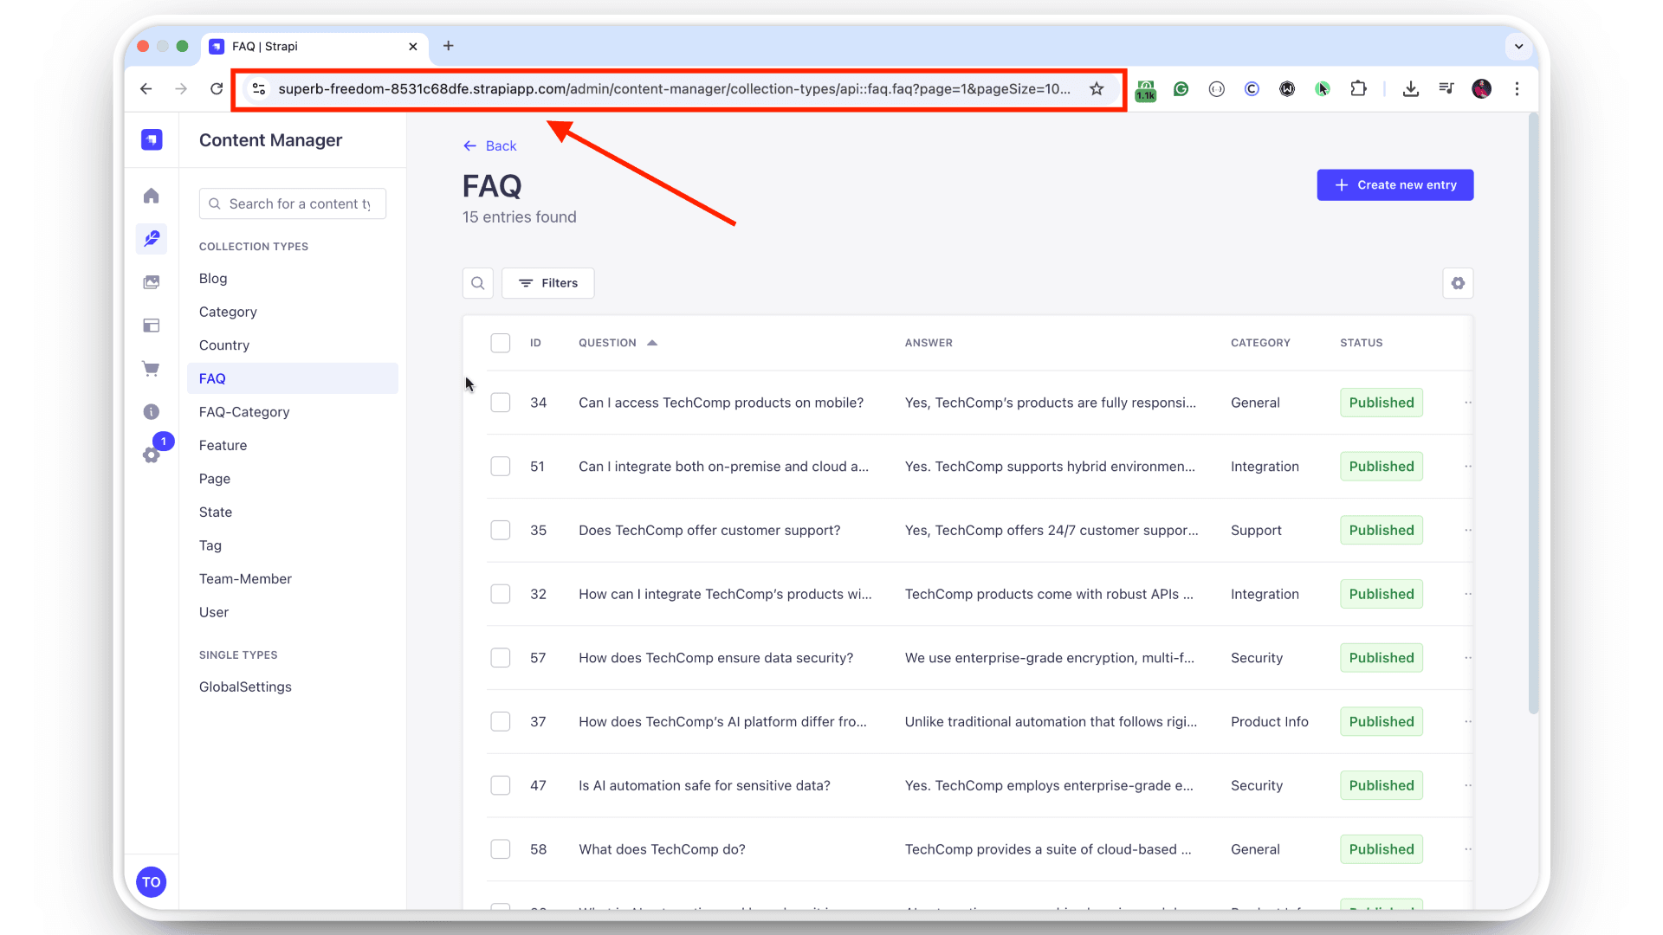Screen dimensions: 1663x935
Task: Select checkbox for entry 37
Action: (x=501, y=722)
